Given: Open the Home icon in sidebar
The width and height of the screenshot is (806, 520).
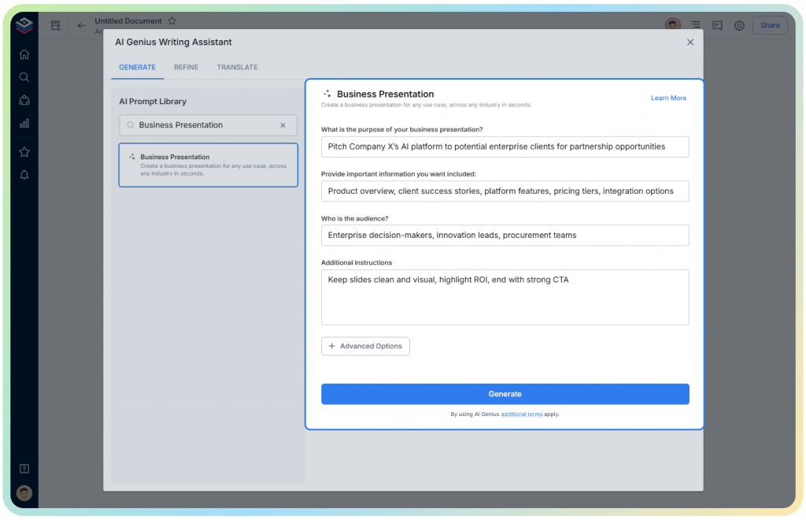Looking at the screenshot, I should (x=24, y=54).
